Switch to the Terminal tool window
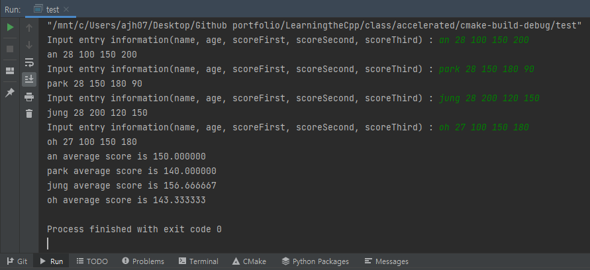 (x=198, y=261)
